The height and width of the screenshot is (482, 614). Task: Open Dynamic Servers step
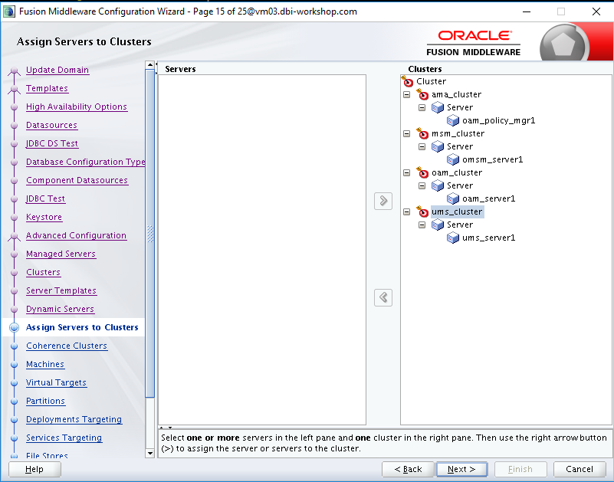60,310
